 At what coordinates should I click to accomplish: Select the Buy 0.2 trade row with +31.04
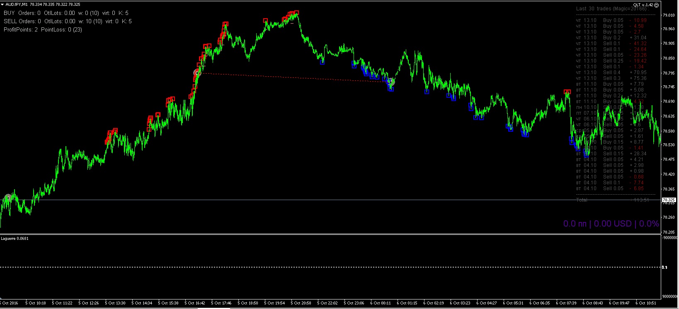tap(611, 37)
